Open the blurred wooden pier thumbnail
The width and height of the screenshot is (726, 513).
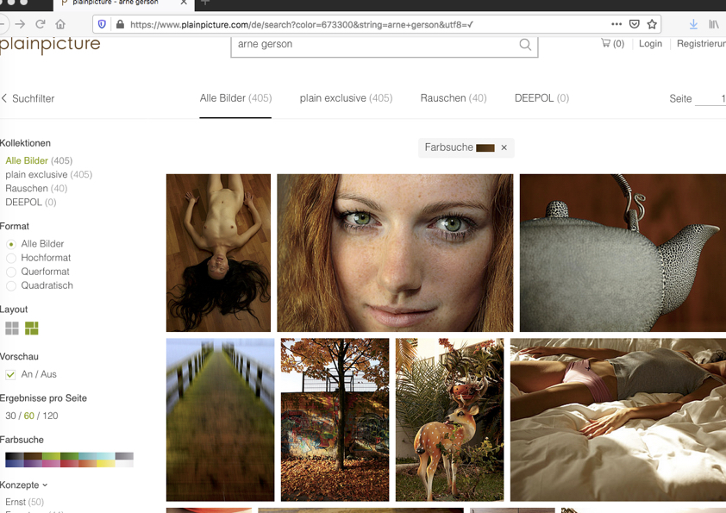[x=220, y=420]
